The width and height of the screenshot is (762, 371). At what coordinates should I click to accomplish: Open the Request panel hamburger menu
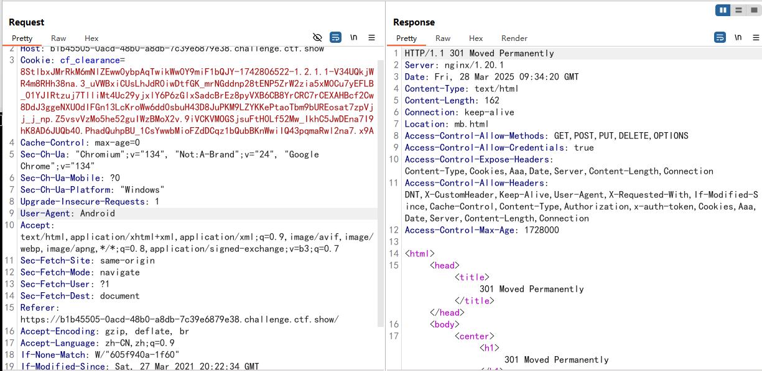371,37
